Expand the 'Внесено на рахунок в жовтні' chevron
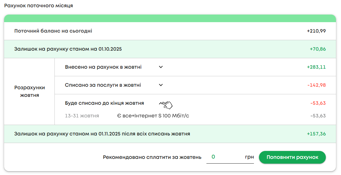 coord(161,67)
